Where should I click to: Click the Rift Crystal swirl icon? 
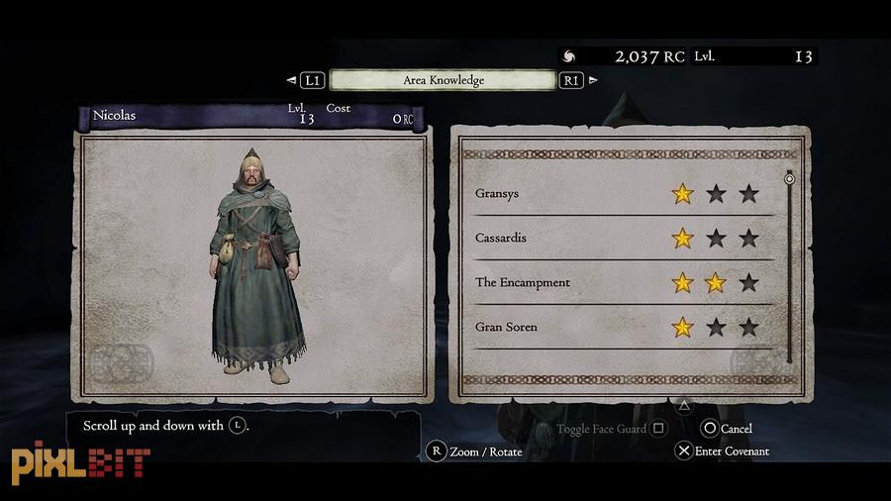569,56
